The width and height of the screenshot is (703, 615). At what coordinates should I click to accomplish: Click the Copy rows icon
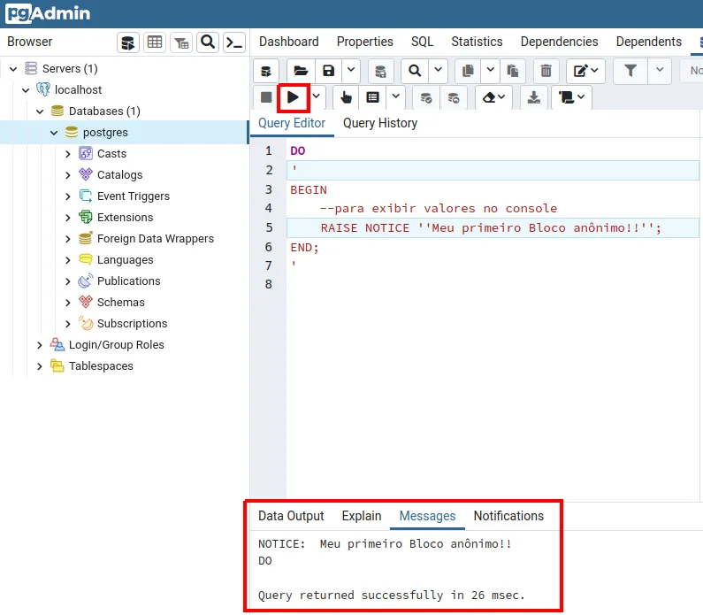[468, 71]
